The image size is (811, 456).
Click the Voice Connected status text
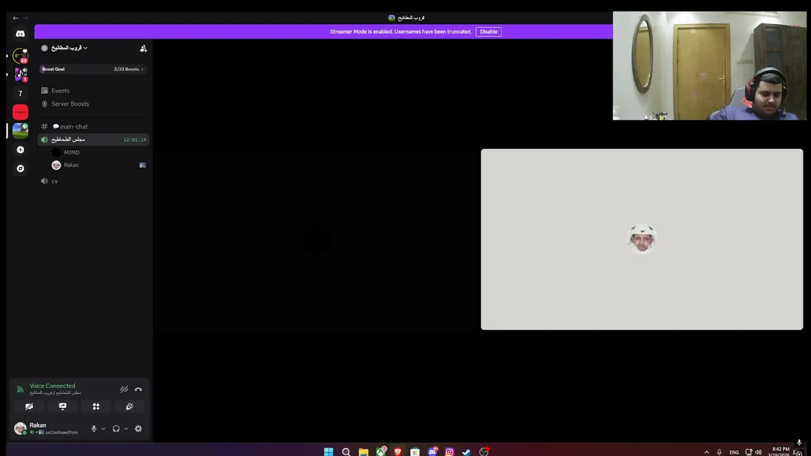(x=52, y=386)
